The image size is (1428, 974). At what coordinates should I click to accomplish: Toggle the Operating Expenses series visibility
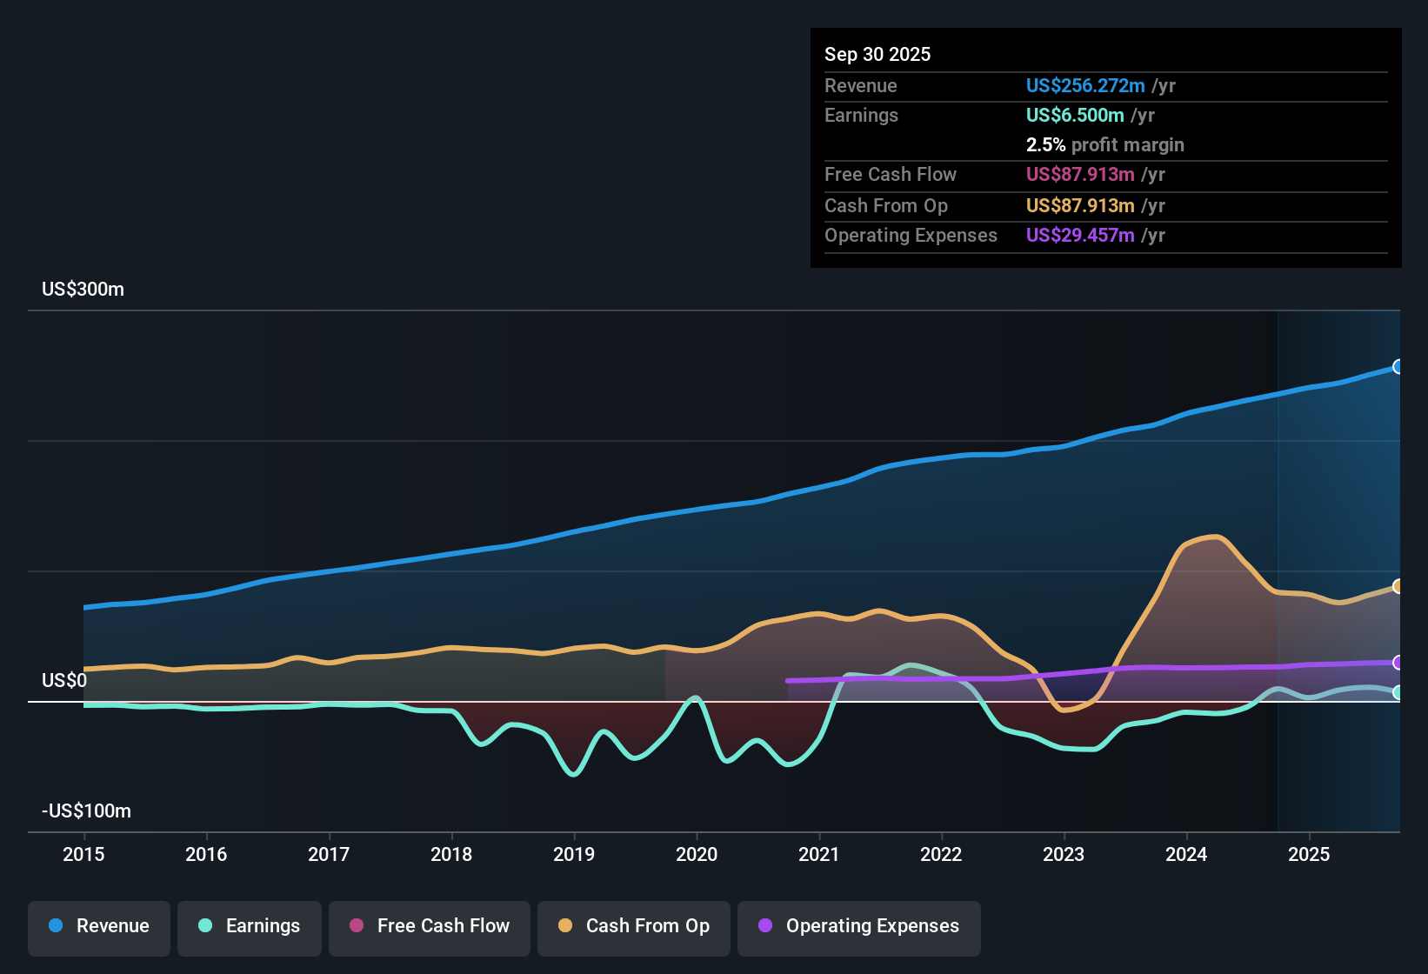click(x=858, y=926)
